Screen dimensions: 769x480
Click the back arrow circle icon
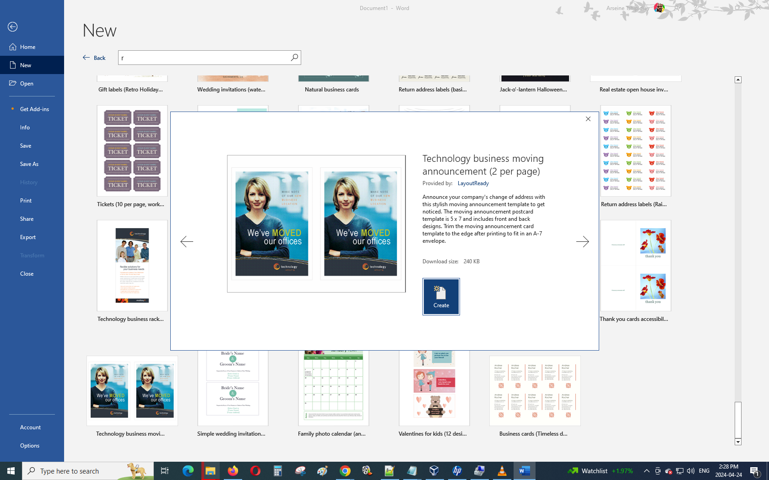point(13,27)
